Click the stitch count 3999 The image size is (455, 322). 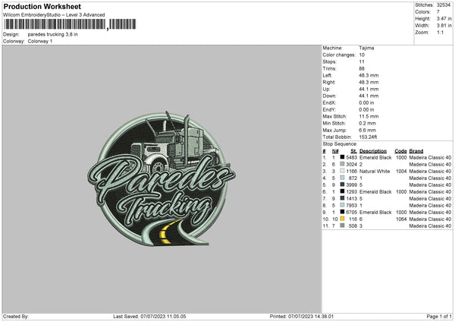(352, 185)
